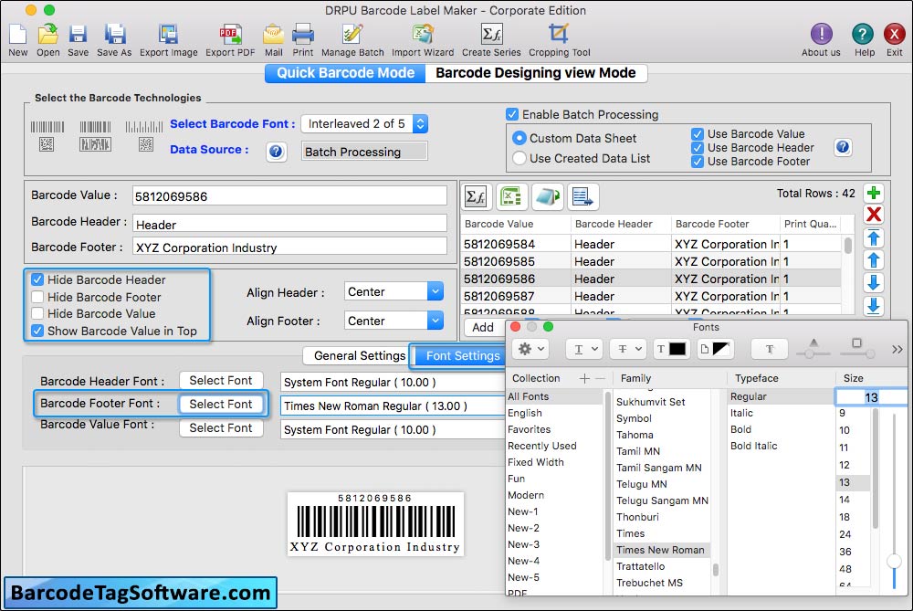Viewport: 913px width, 611px height.
Task: Toggle Use Barcode Header checkbox
Action: click(697, 147)
